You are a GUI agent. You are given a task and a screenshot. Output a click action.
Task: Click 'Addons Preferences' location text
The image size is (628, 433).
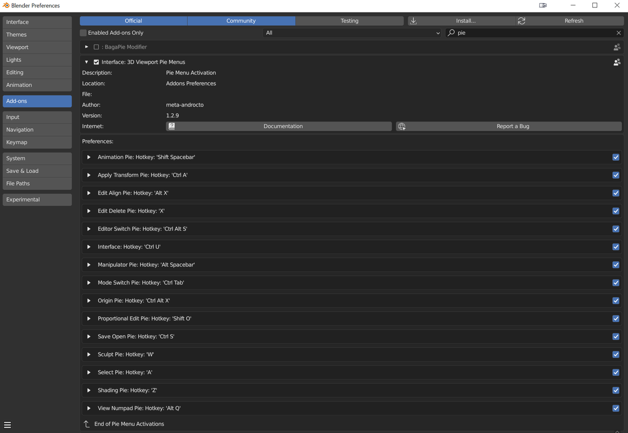(x=191, y=83)
